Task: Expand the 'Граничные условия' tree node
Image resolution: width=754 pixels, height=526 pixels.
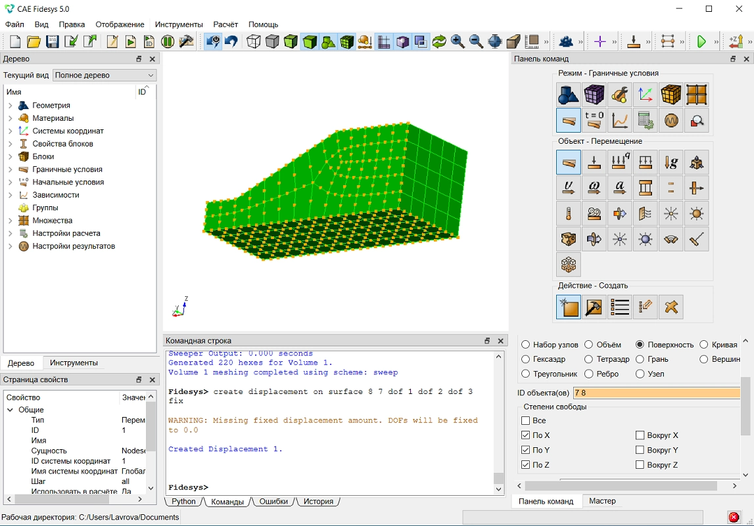Action: coord(10,169)
